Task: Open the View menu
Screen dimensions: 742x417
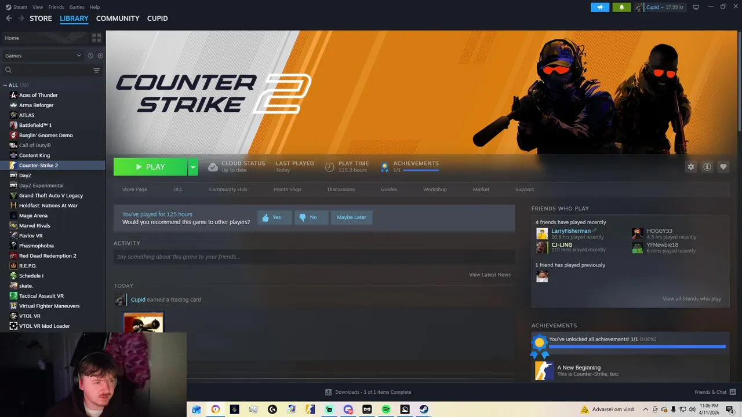Action: 38,7
